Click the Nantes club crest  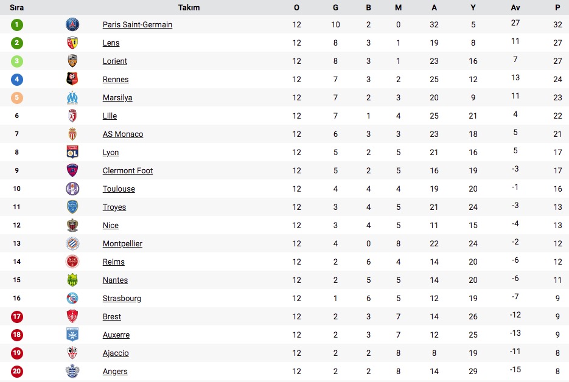click(x=72, y=280)
